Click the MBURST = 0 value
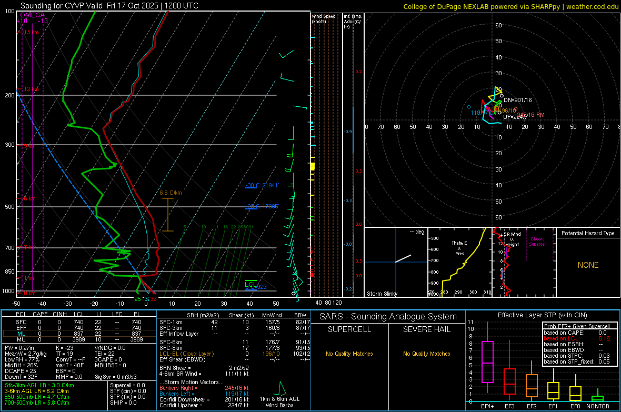The image size is (621, 412). [x=110, y=365]
